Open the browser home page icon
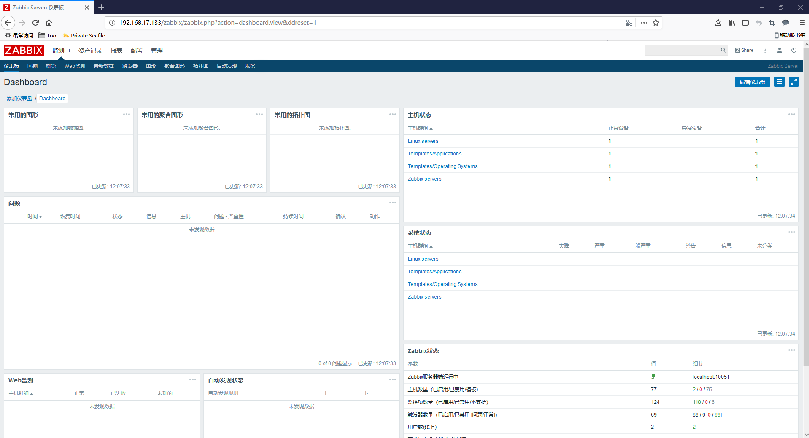 tap(49, 23)
